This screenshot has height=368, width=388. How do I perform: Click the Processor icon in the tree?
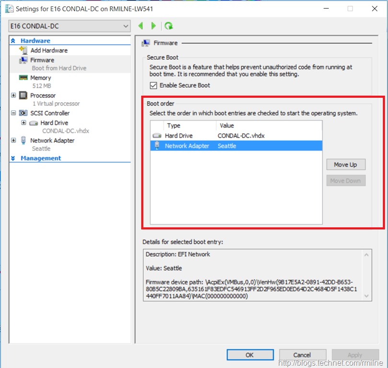click(x=23, y=95)
